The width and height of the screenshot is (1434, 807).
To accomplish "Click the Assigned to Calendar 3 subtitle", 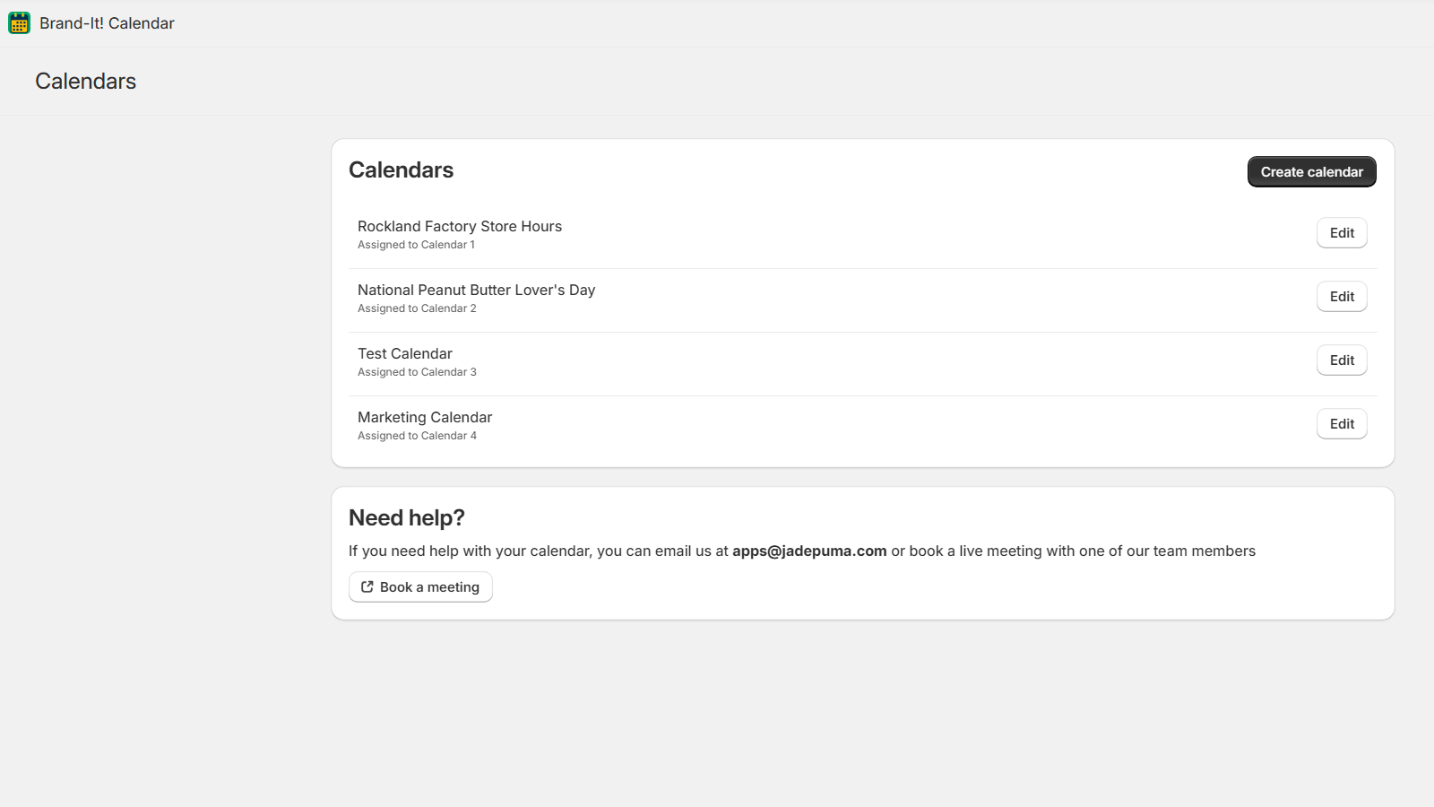I will point(417,372).
